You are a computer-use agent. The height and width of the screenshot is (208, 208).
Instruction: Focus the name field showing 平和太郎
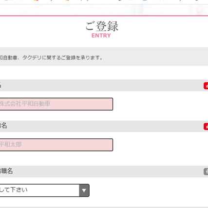pyautogui.click(x=57, y=145)
